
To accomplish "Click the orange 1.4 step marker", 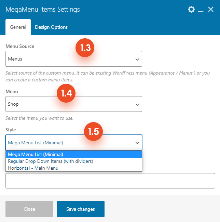I will click(66, 93).
